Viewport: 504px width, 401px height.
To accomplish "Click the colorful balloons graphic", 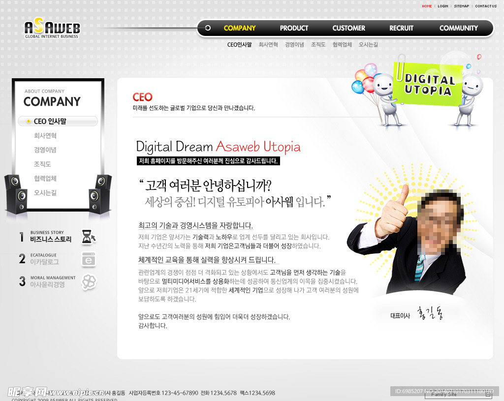I will [x=364, y=79].
